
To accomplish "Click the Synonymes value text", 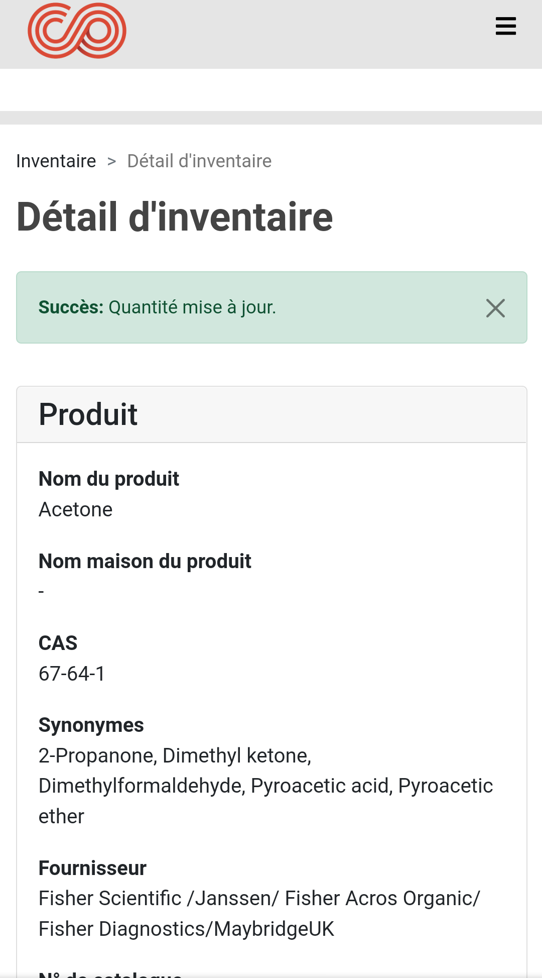I will 265,786.
